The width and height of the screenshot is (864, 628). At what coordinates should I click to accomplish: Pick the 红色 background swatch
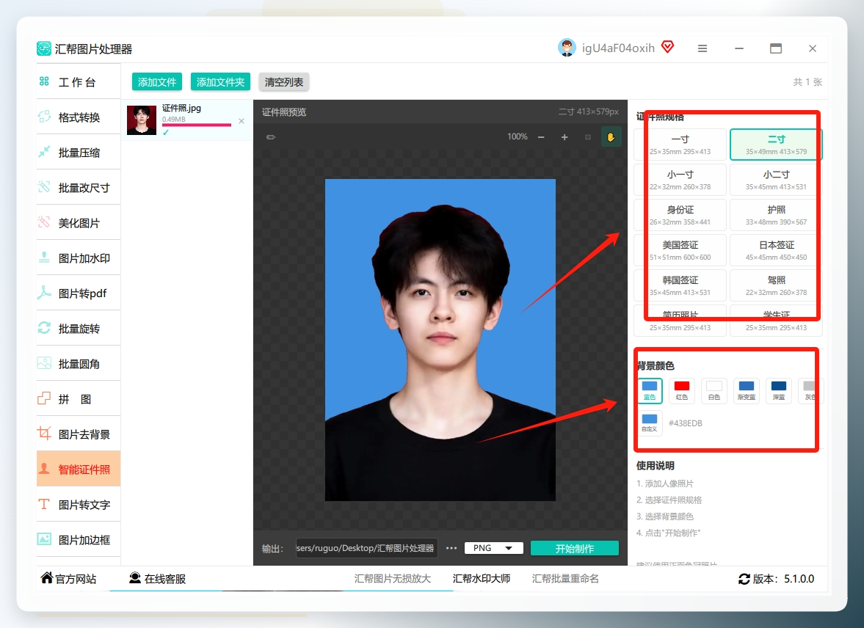682,390
